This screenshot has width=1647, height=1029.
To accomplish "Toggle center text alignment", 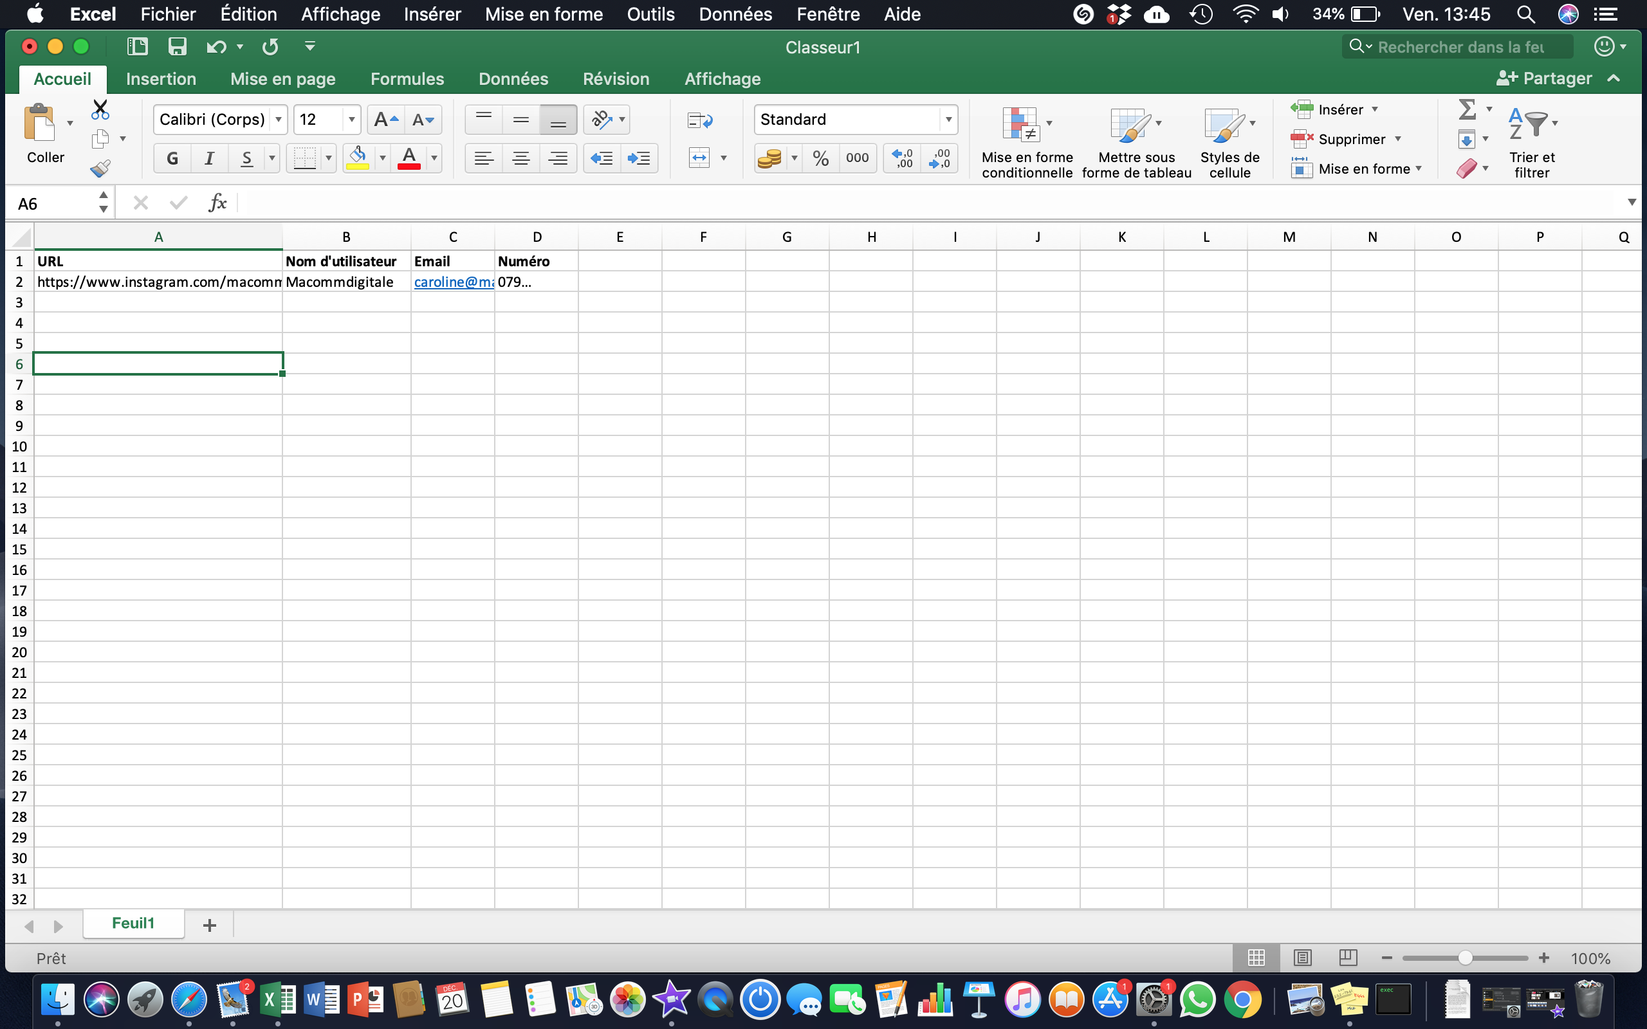I will tap(521, 158).
